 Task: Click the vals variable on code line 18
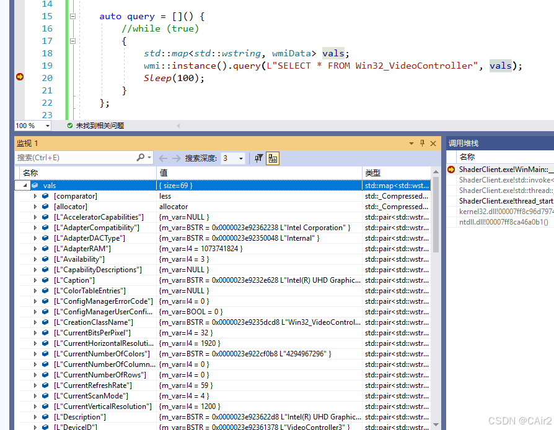pos(333,53)
